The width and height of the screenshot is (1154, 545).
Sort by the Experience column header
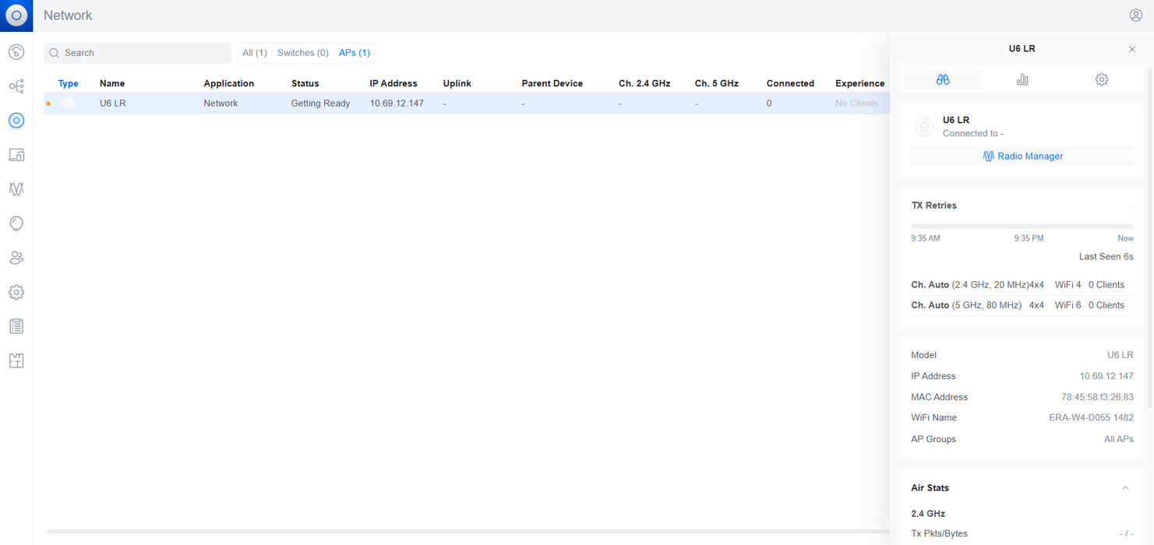tap(860, 83)
